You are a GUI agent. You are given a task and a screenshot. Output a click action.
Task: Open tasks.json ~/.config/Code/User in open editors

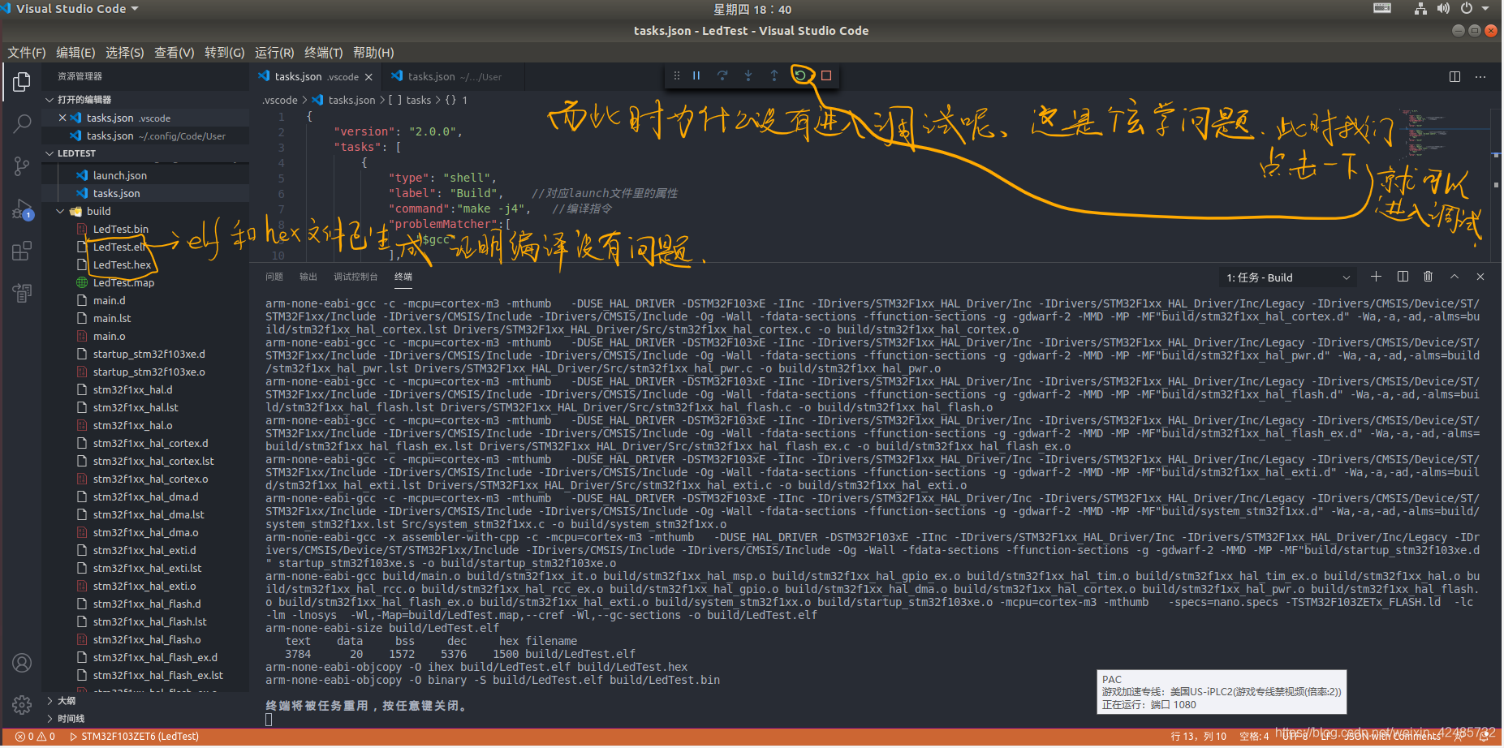pyautogui.click(x=146, y=135)
